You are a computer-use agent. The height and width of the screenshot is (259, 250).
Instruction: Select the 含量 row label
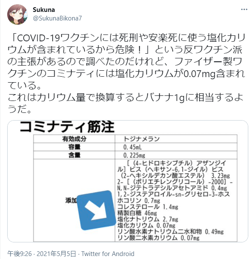point(74,155)
